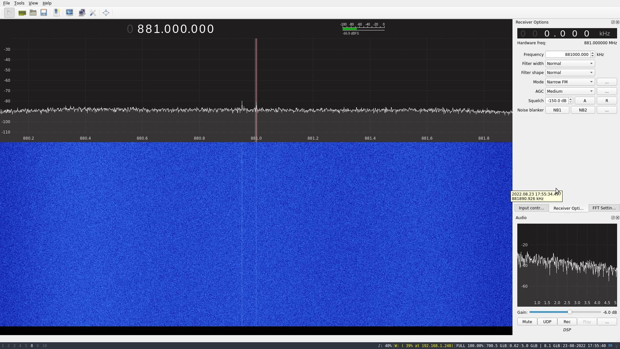Decrease Squelch level with the down arrow
The width and height of the screenshot is (620, 349).
coord(571,102)
